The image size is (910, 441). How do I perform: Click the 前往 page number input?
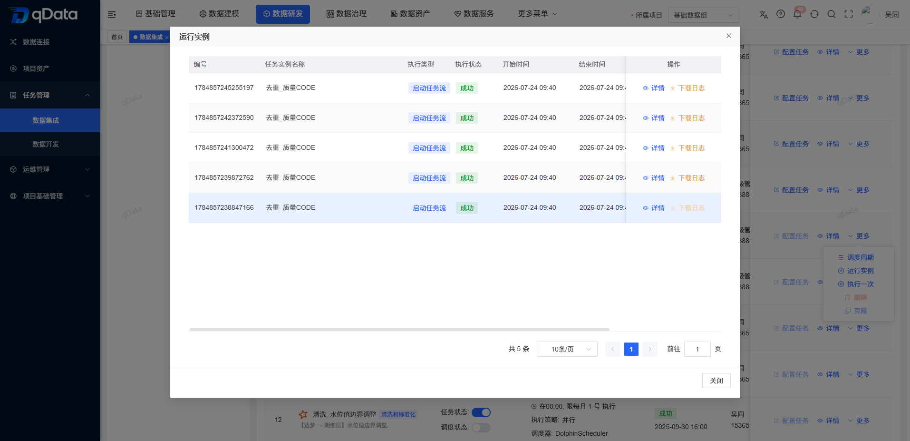coord(697,349)
